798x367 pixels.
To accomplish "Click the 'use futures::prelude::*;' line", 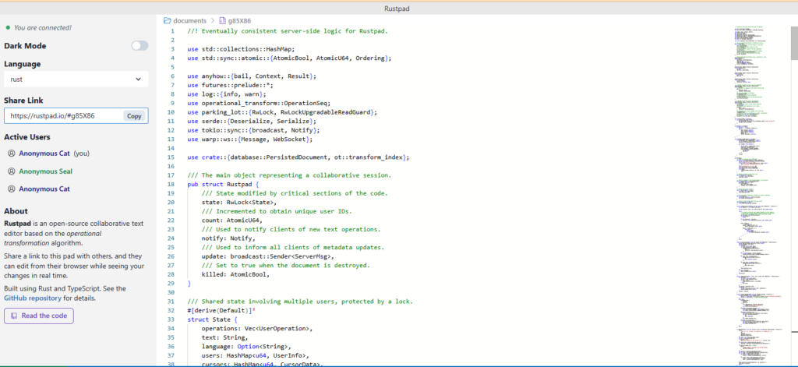I will [x=231, y=85].
